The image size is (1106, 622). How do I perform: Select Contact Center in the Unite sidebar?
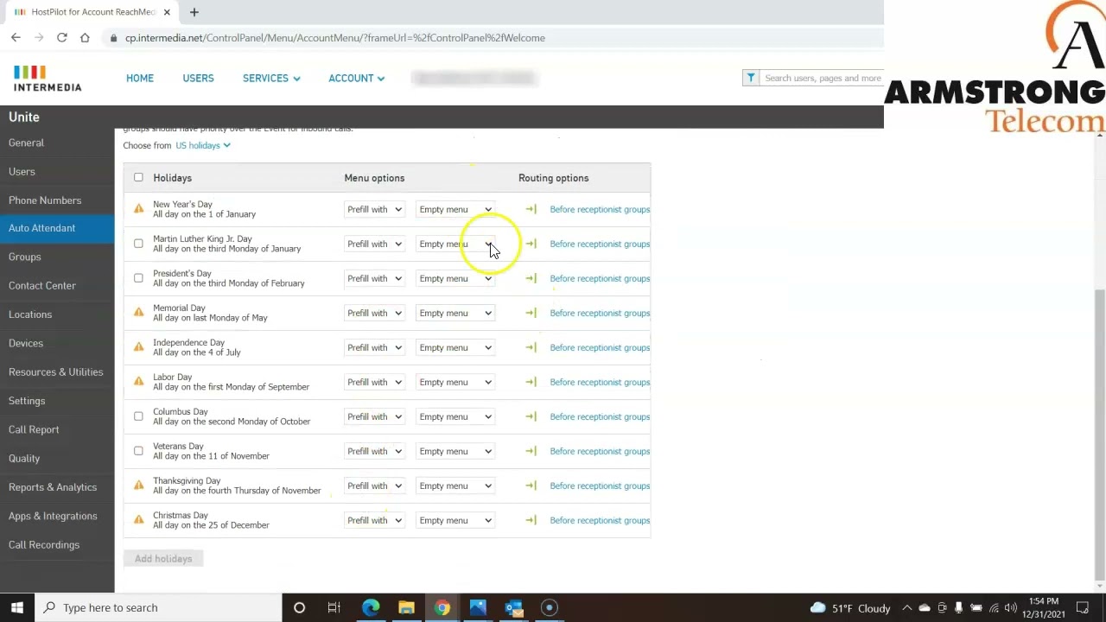(42, 285)
